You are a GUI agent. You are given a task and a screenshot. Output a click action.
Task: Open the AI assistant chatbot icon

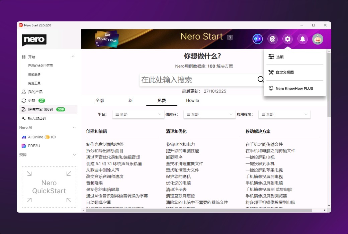[x=258, y=39]
